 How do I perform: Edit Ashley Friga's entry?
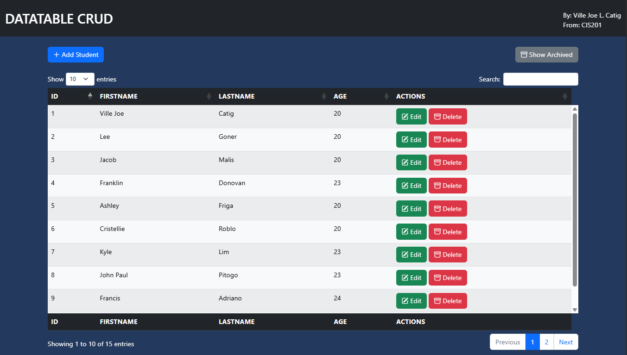pyautogui.click(x=411, y=209)
